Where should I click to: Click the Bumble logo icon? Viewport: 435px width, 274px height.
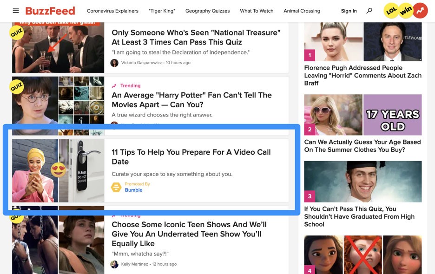[116, 187]
